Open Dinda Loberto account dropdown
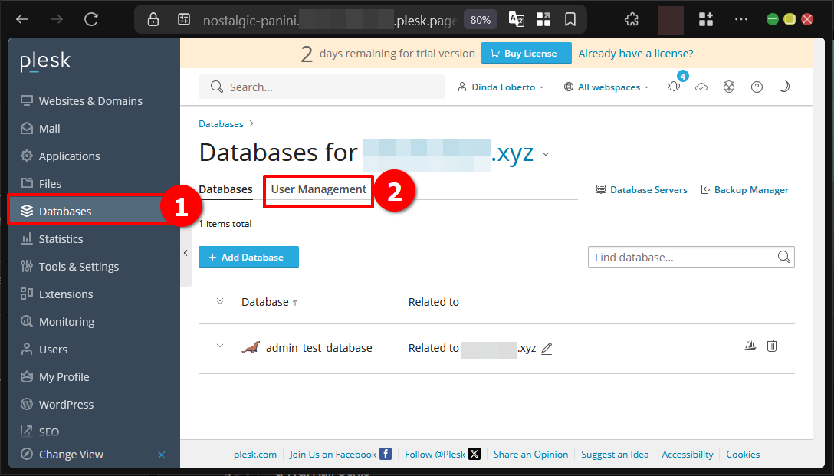The image size is (834, 476). [x=501, y=87]
